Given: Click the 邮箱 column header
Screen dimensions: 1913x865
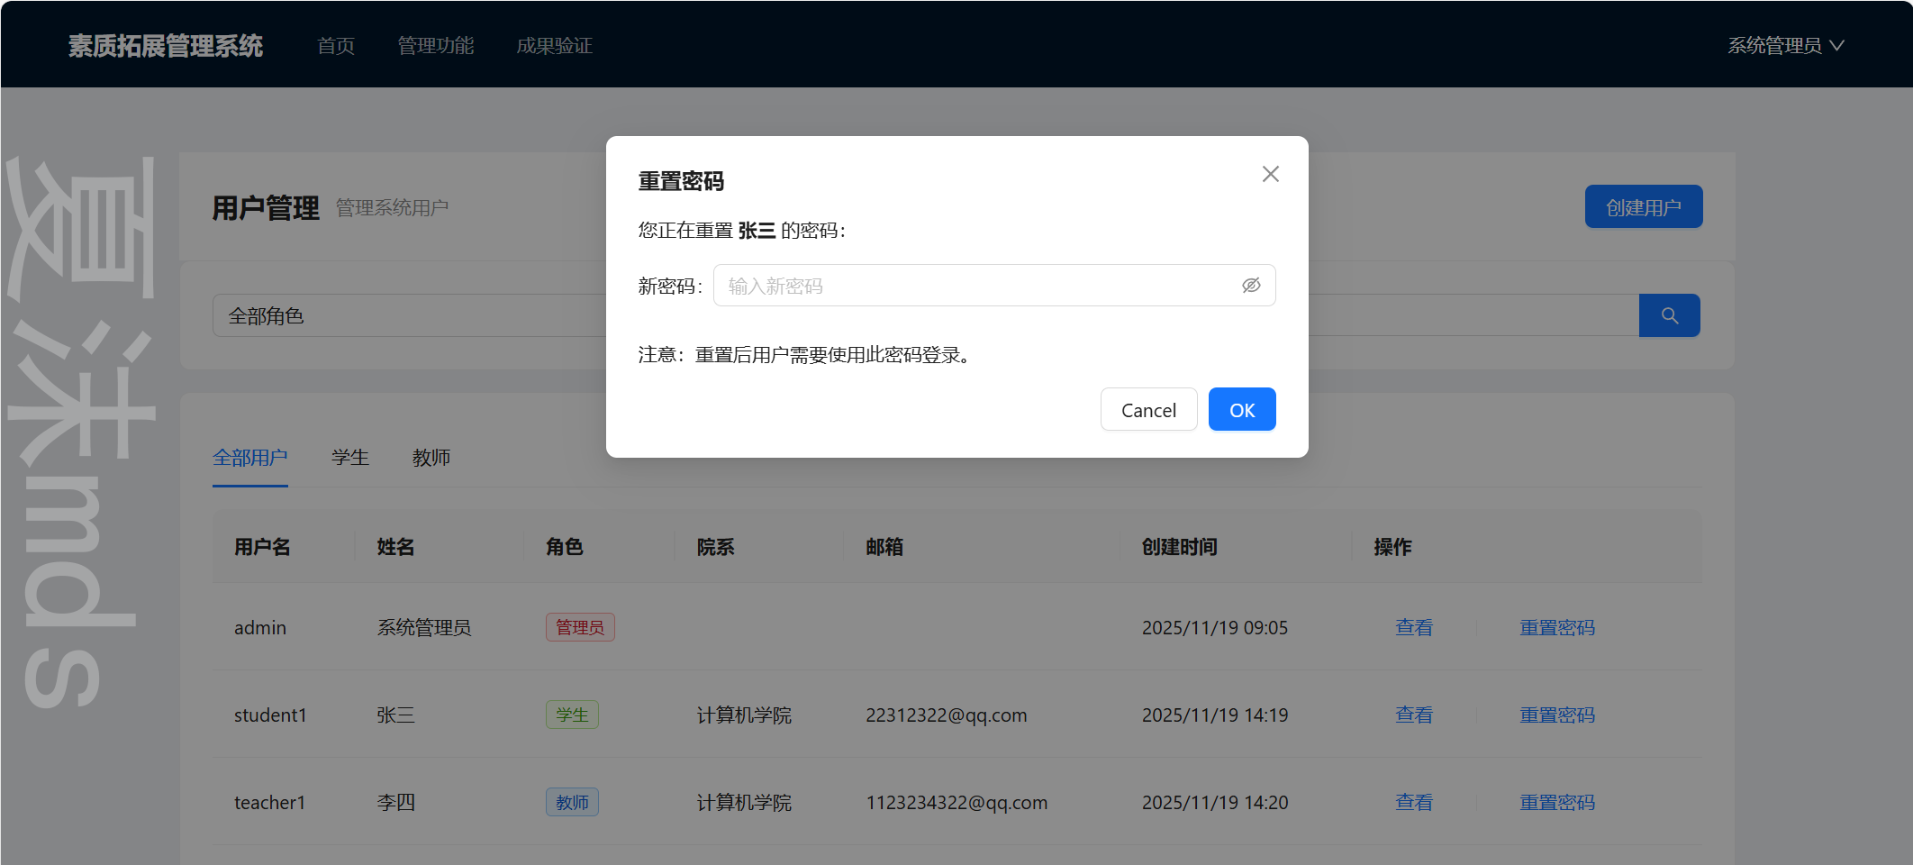Looking at the screenshot, I should [884, 547].
